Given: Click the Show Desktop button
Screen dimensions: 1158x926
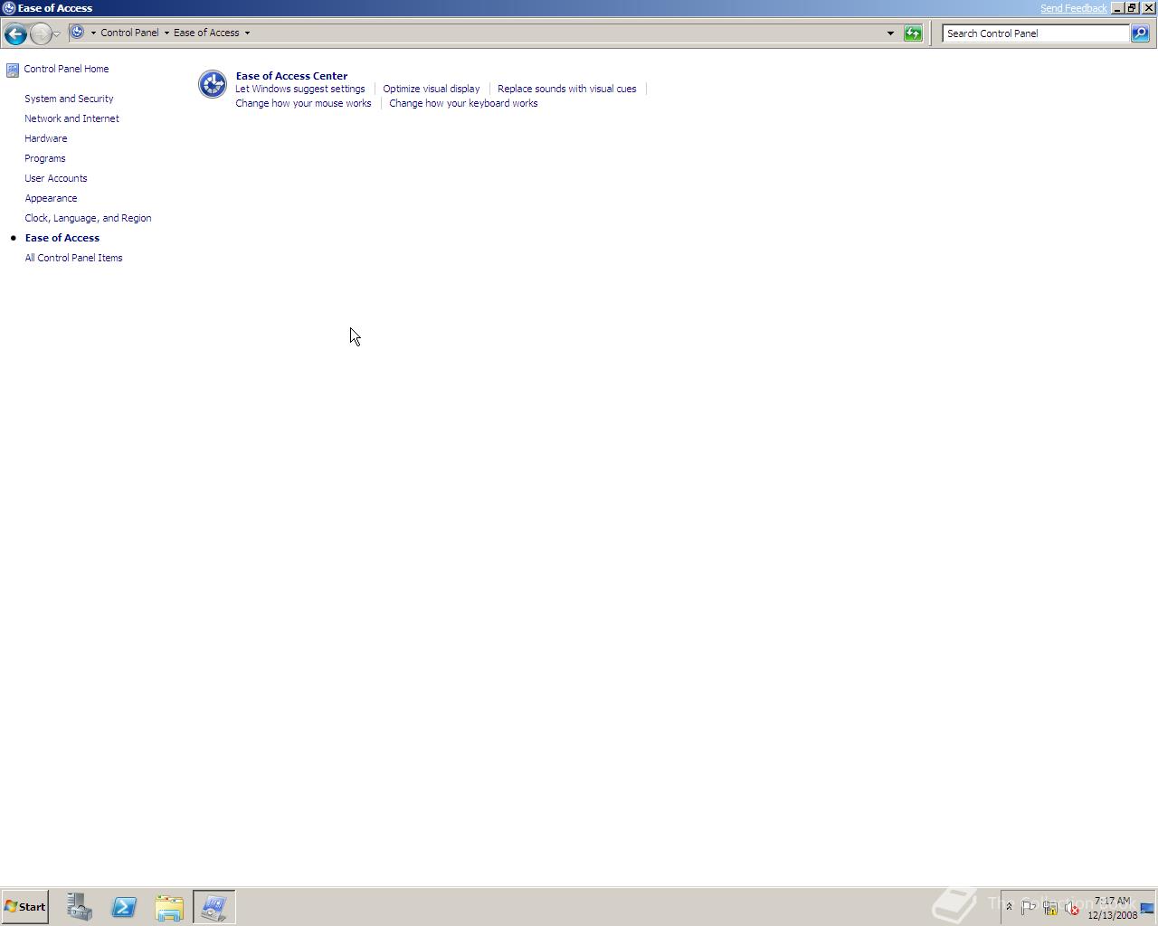Looking at the screenshot, I should click(x=1147, y=908).
